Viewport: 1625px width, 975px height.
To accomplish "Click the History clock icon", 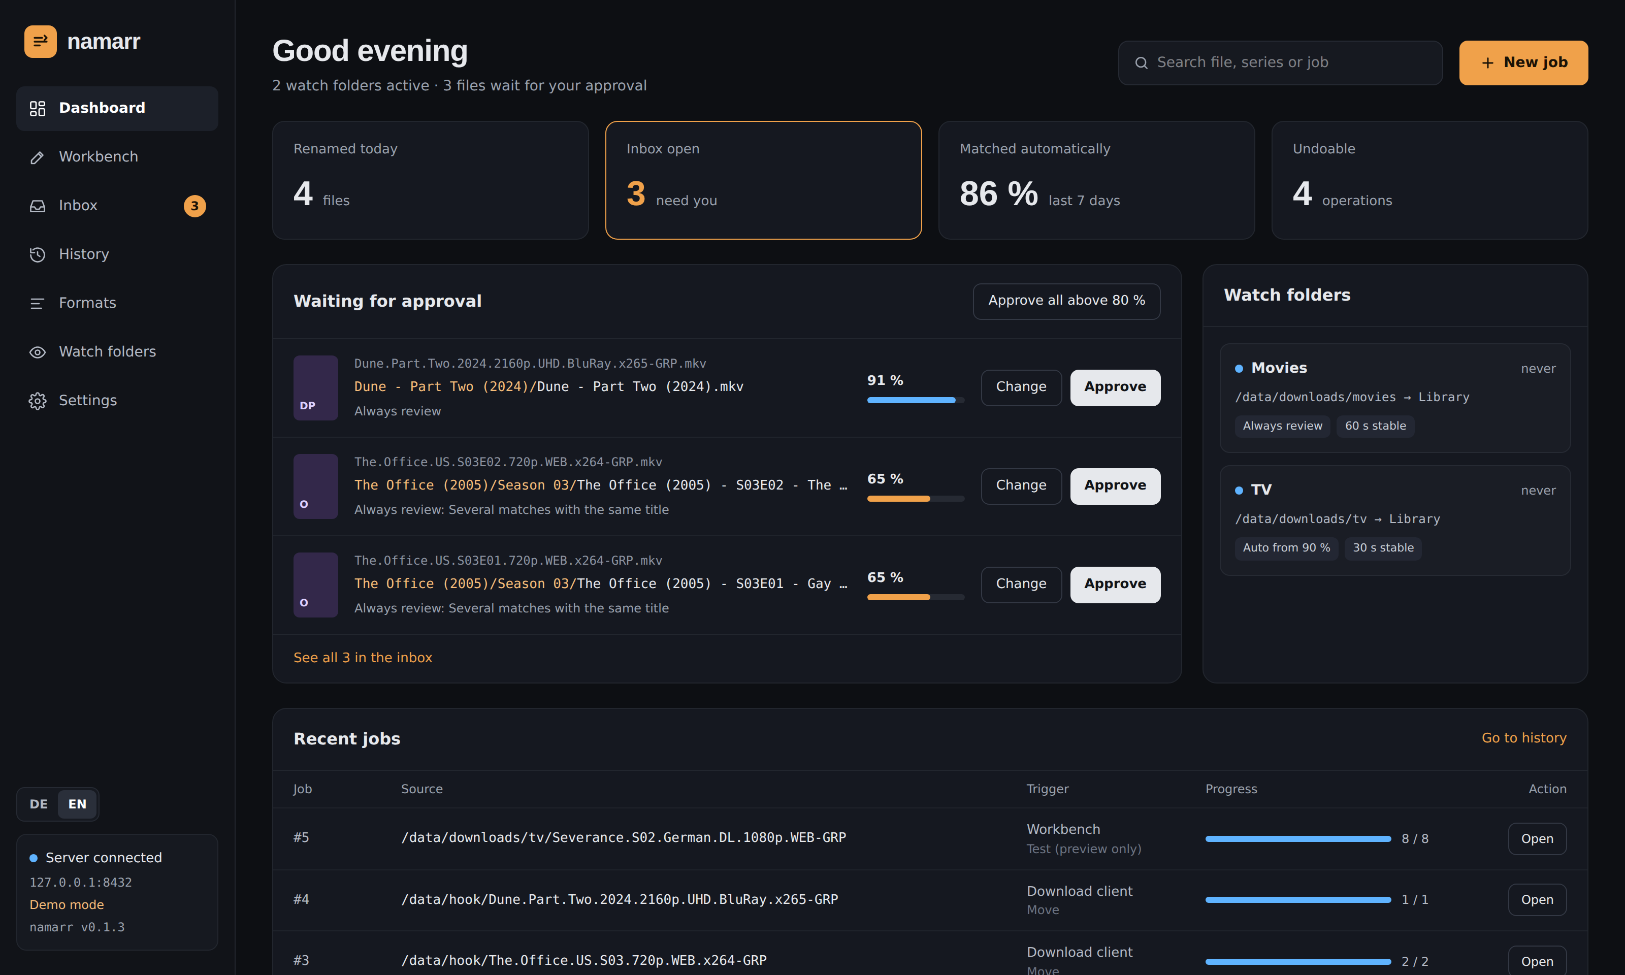I will click(x=38, y=254).
